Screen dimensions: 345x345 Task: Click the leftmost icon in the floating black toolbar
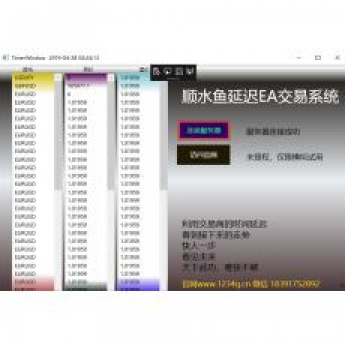(157, 72)
